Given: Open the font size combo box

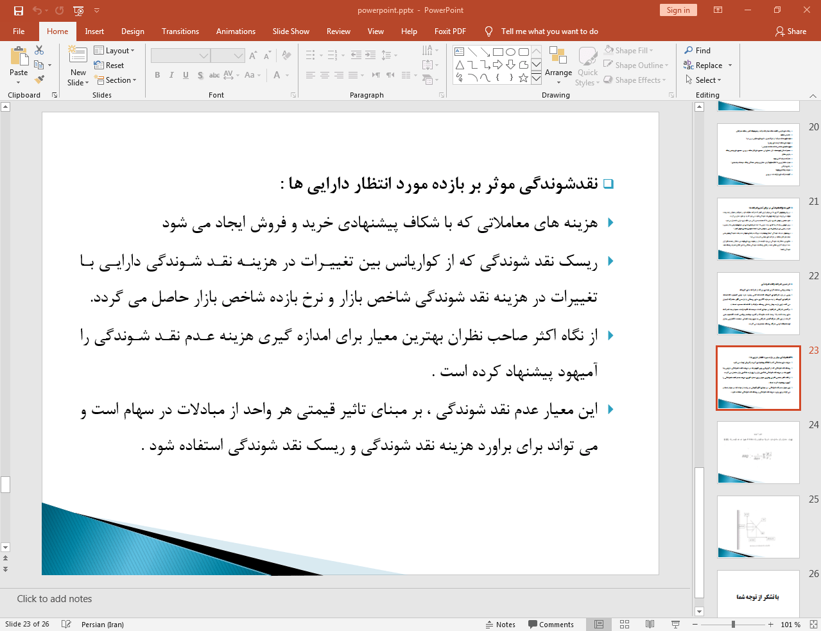Looking at the screenshot, I should pos(227,56).
